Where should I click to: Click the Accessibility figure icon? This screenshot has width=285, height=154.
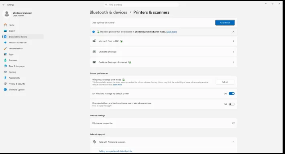point(5,78)
